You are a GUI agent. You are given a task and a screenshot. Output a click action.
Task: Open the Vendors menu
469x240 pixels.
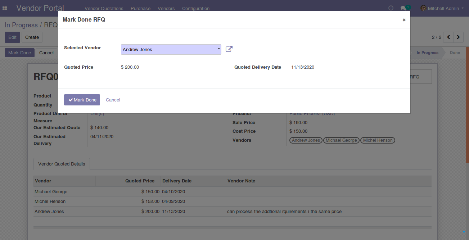tap(166, 8)
